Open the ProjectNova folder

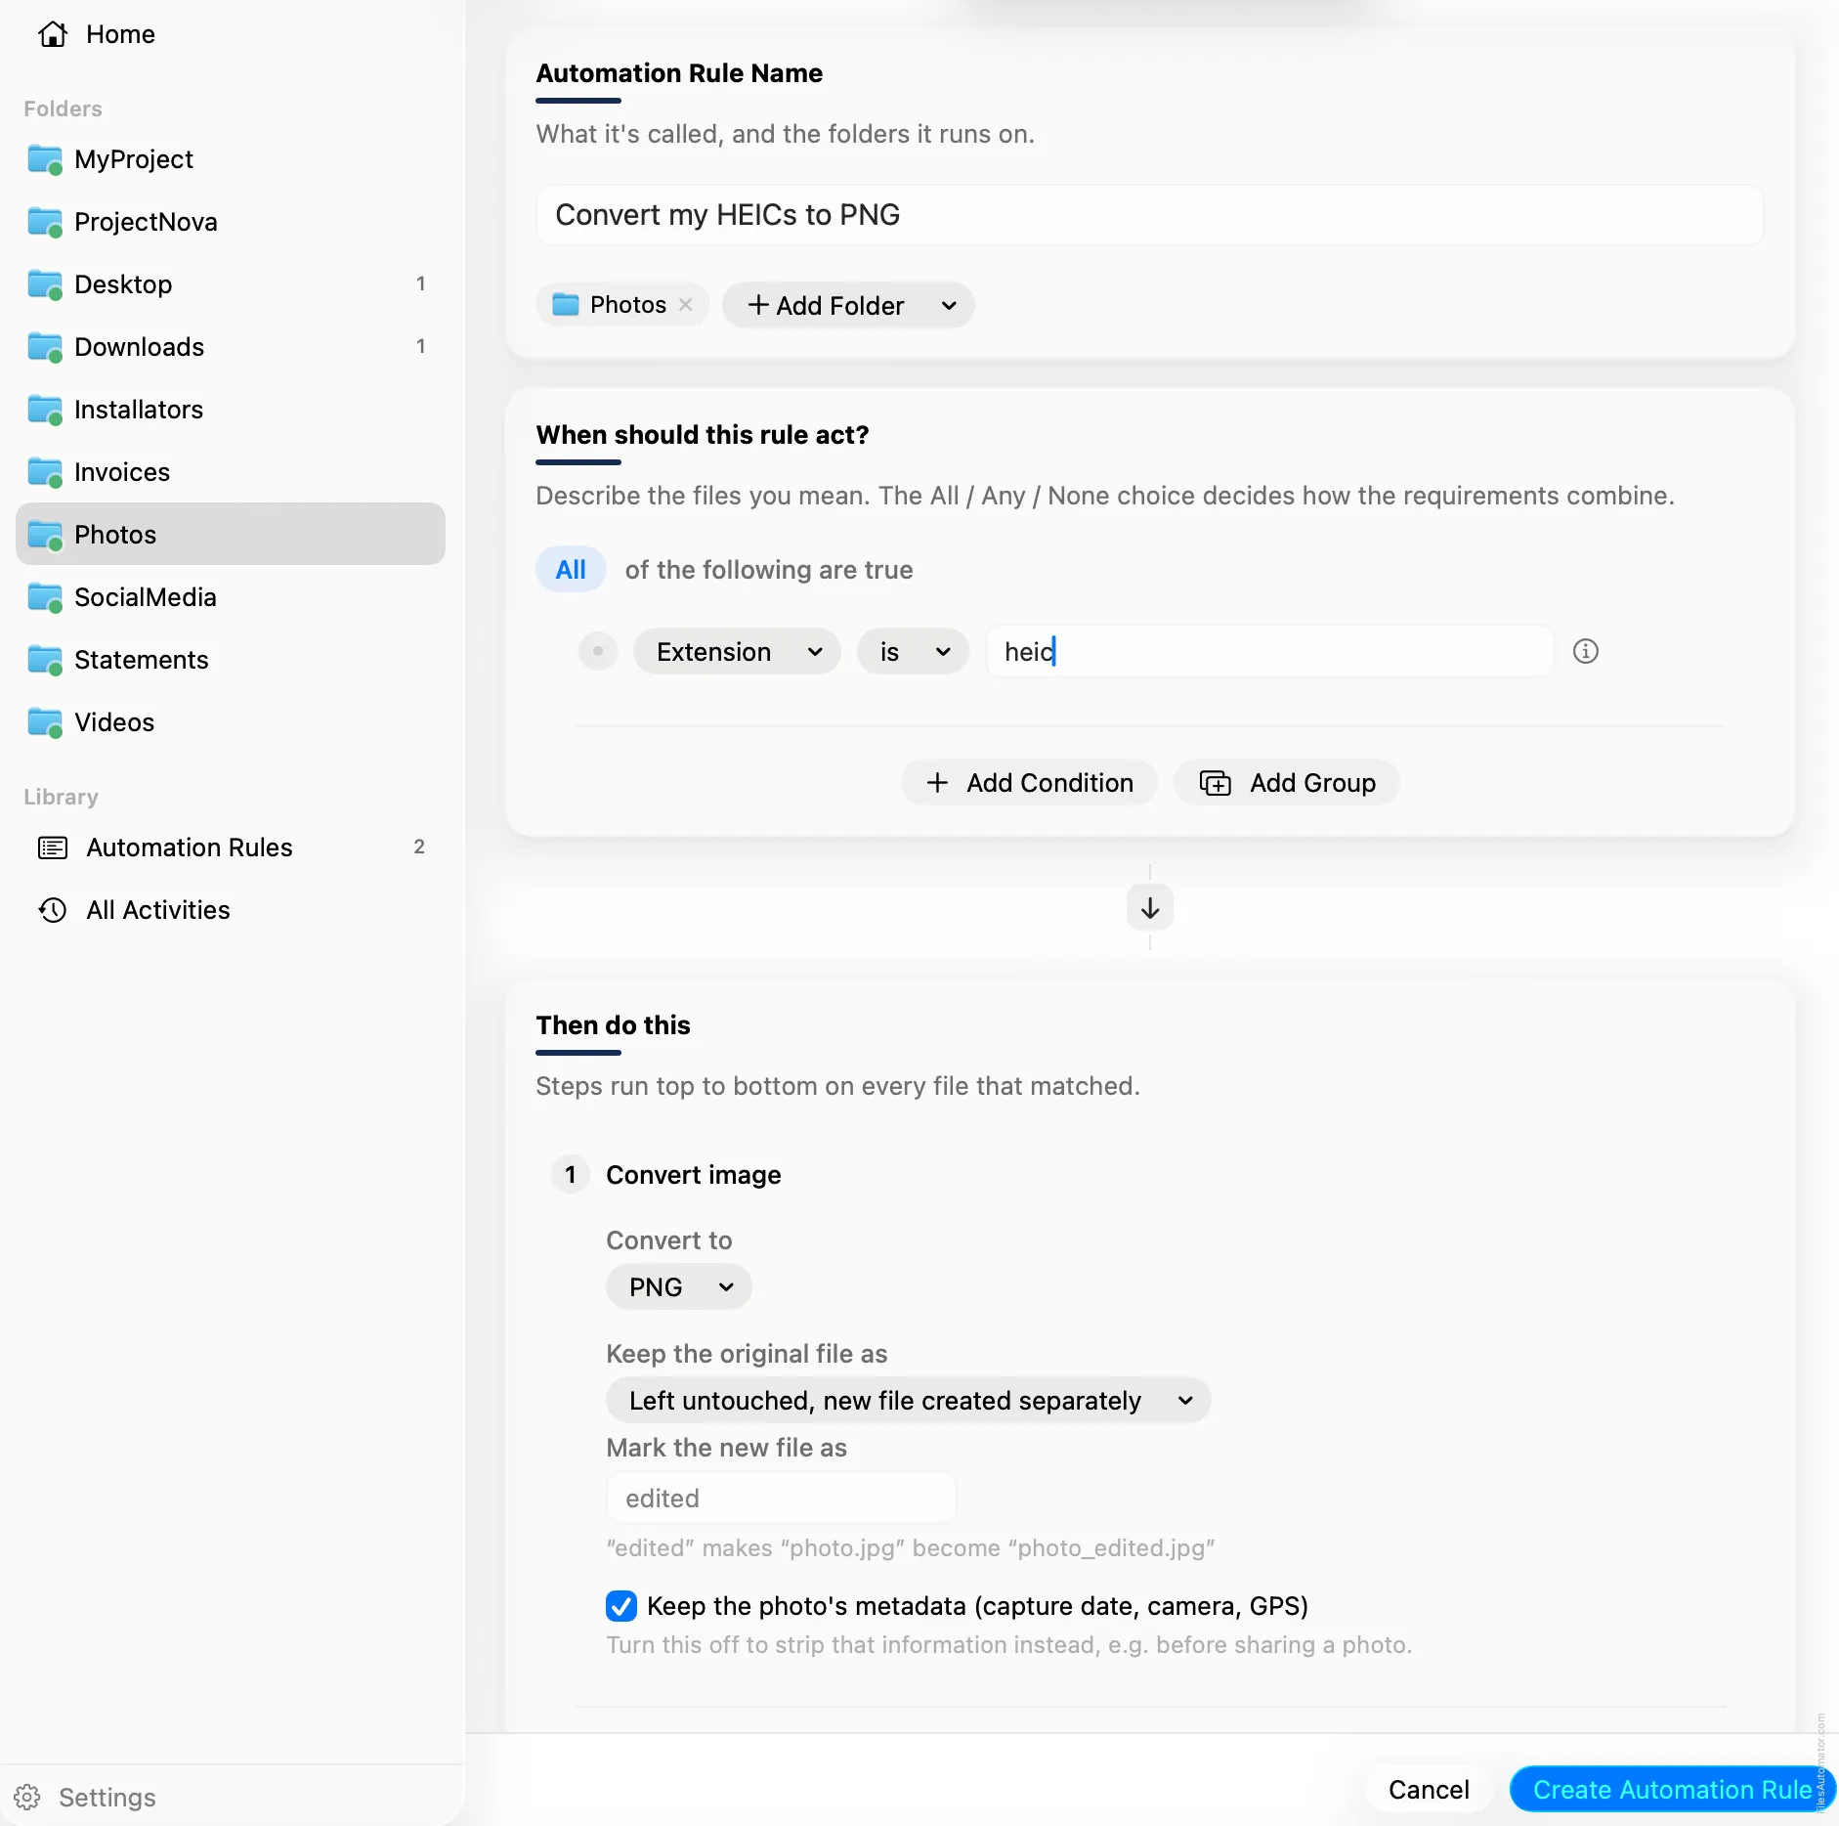231,222
